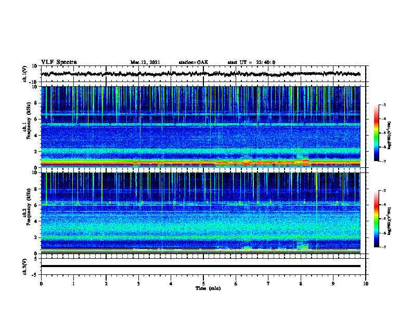Click the "Time (min)" x-axis label
This screenshot has width=412, height=318.
click(208, 288)
